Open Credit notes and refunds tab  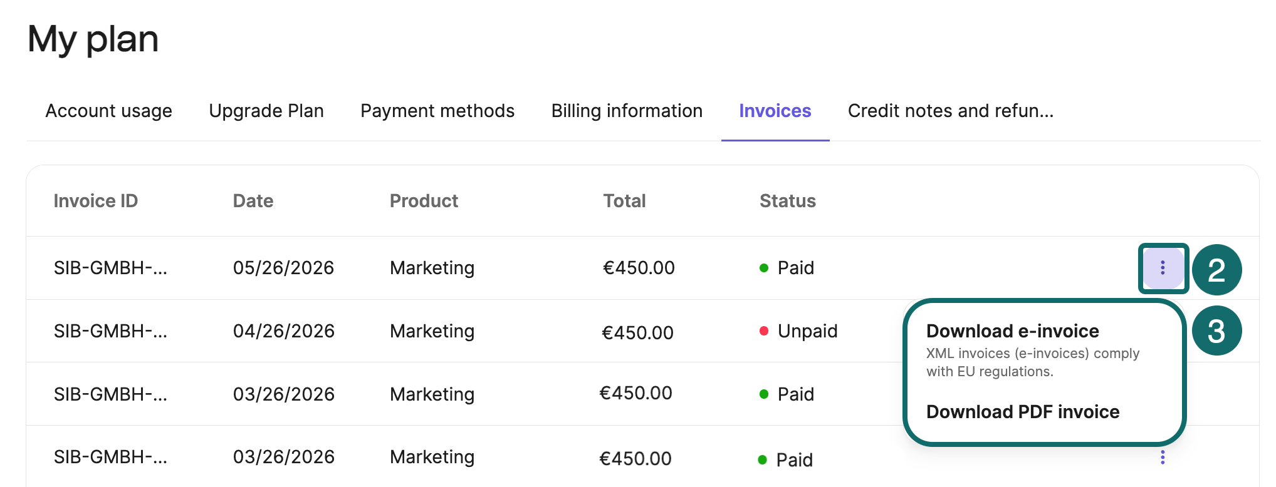951,111
